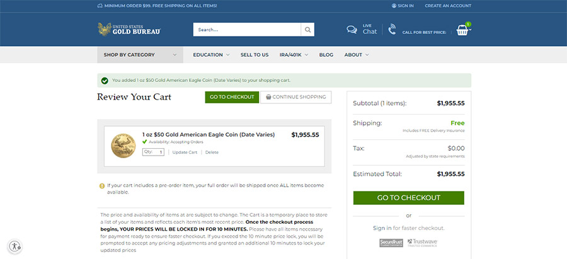Click the large Go To Checkout button under Estimated Total
567x259 pixels.
click(409, 198)
